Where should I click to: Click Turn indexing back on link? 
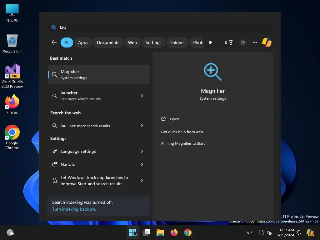click(74, 209)
